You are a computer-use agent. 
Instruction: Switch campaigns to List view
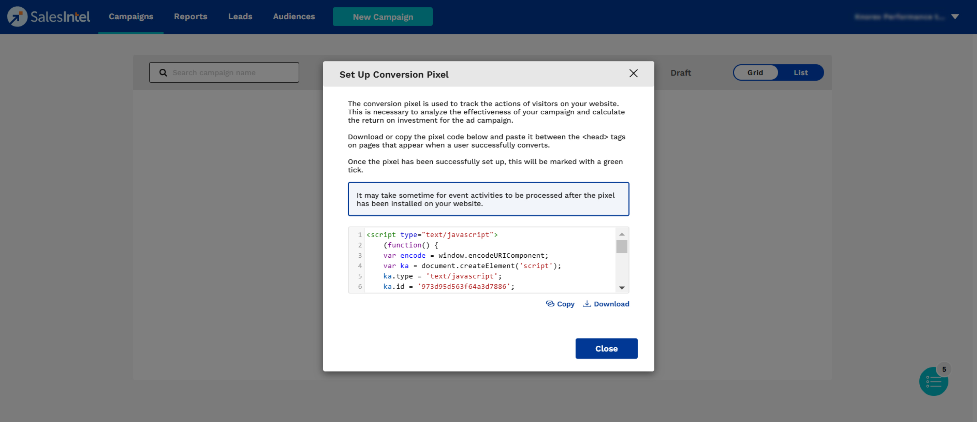tap(801, 72)
